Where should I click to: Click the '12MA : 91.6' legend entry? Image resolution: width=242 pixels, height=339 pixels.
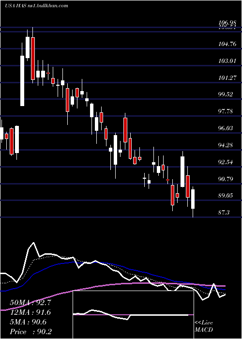30,312
